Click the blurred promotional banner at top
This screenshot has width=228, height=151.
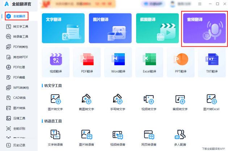click(79, 4)
